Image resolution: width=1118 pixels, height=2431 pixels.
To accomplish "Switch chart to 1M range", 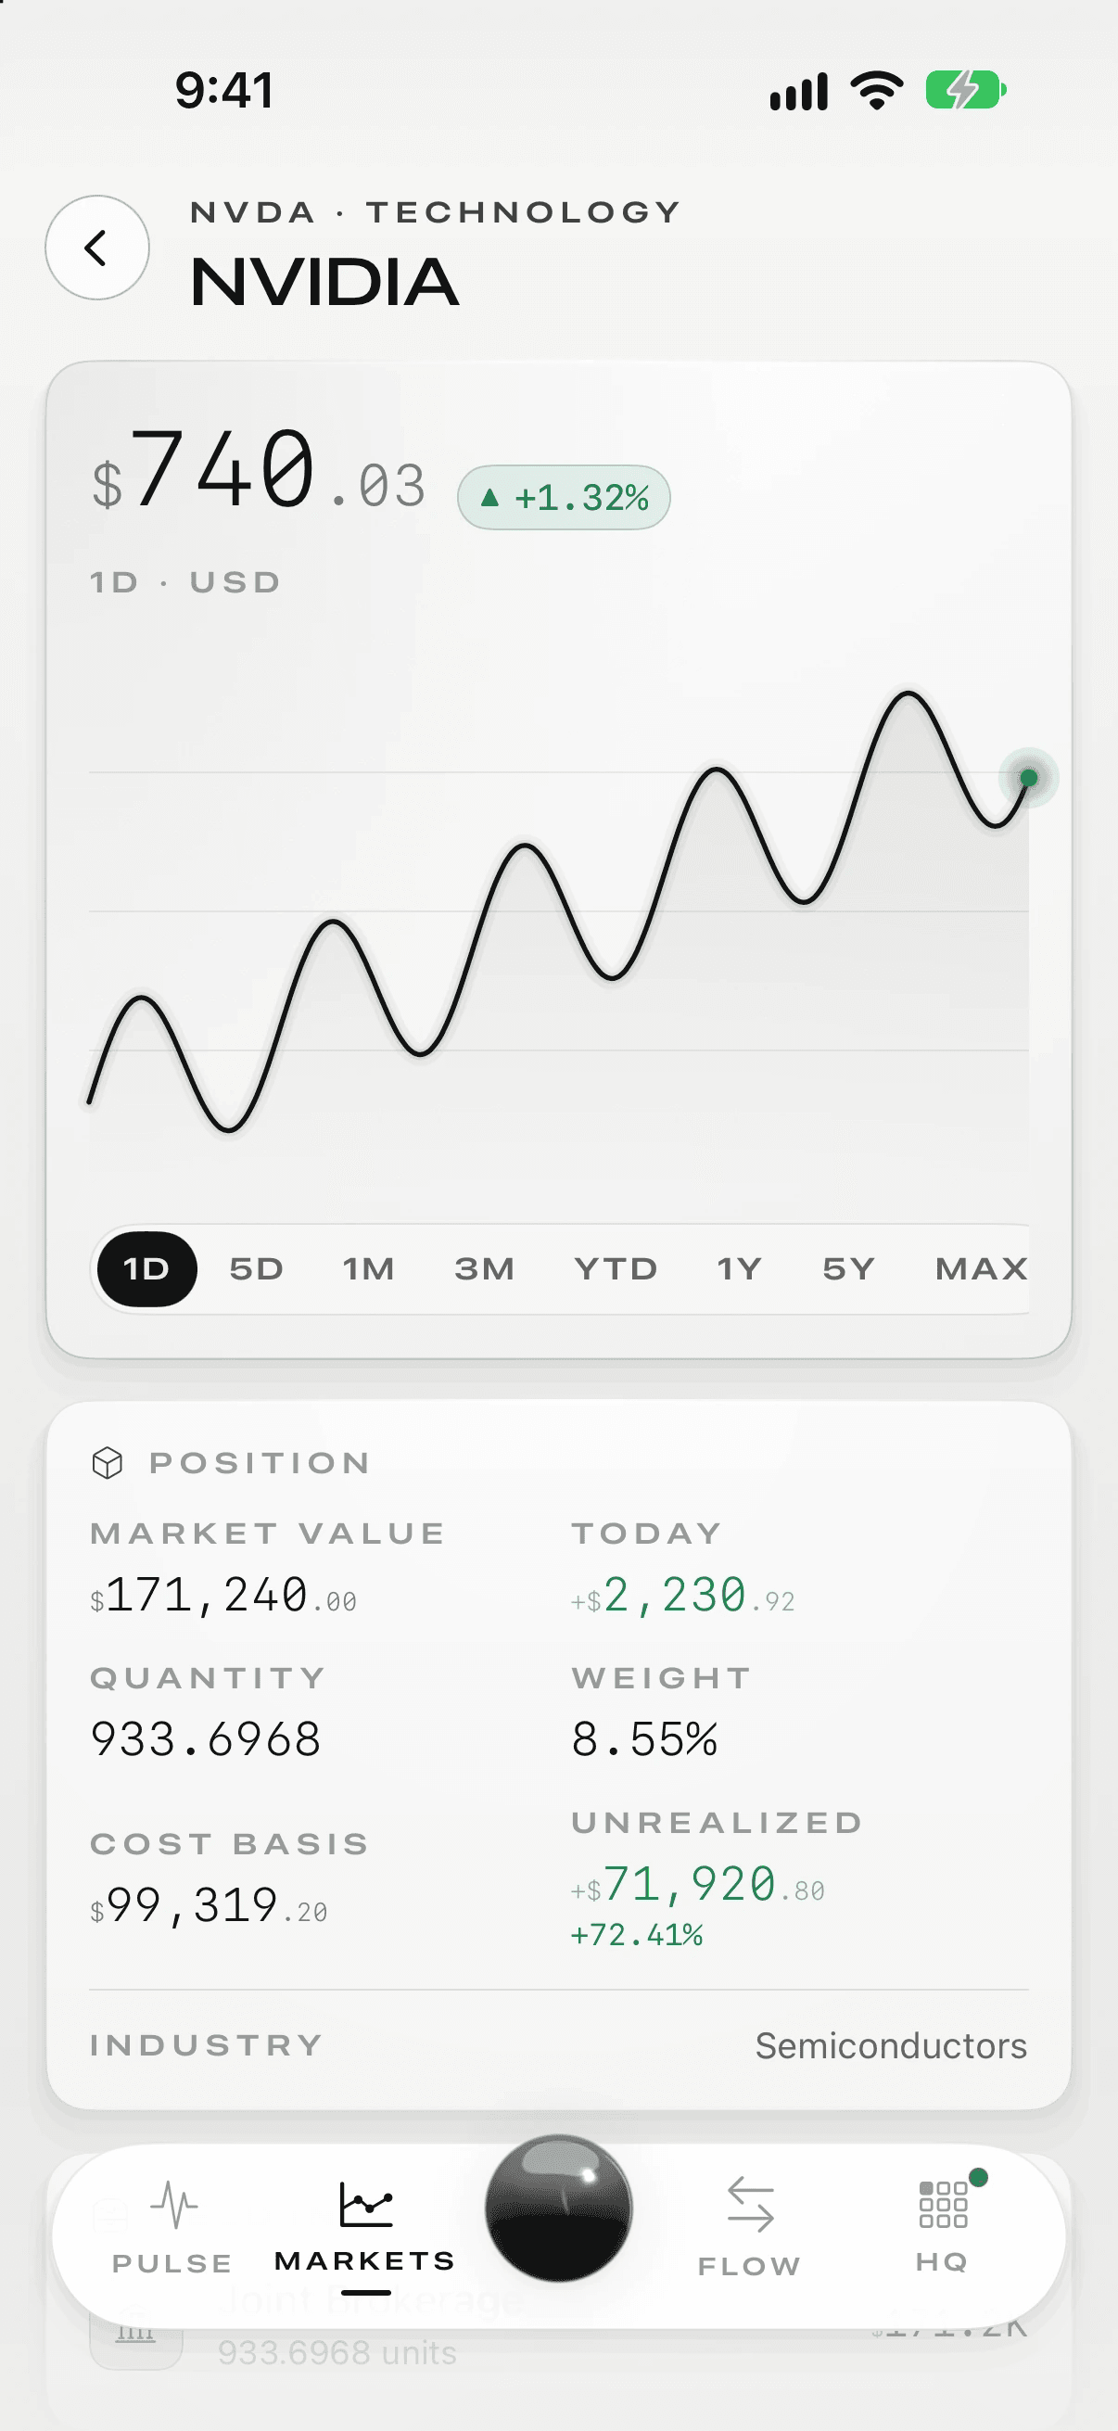I will [x=369, y=1269].
